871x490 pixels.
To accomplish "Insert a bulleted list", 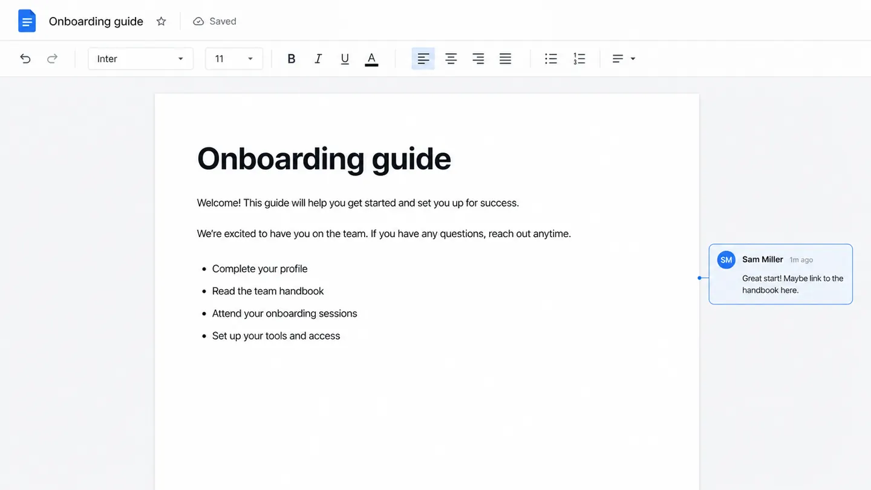I will click(x=550, y=59).
